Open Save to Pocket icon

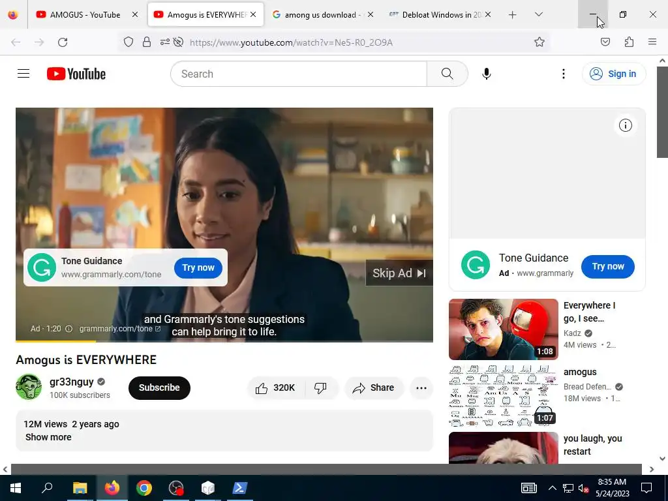605,42
